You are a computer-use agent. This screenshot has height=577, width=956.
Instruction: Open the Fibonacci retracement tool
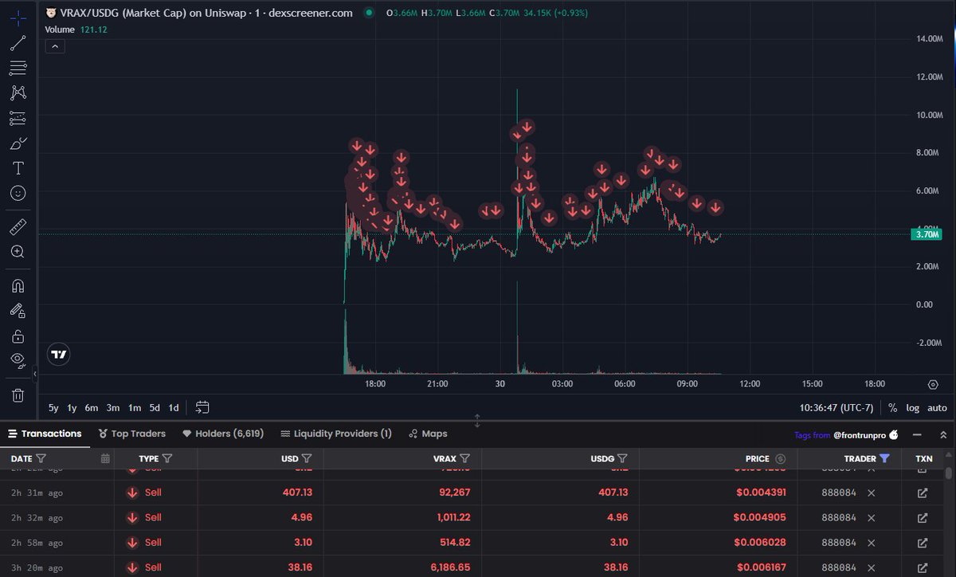point(18,68)
